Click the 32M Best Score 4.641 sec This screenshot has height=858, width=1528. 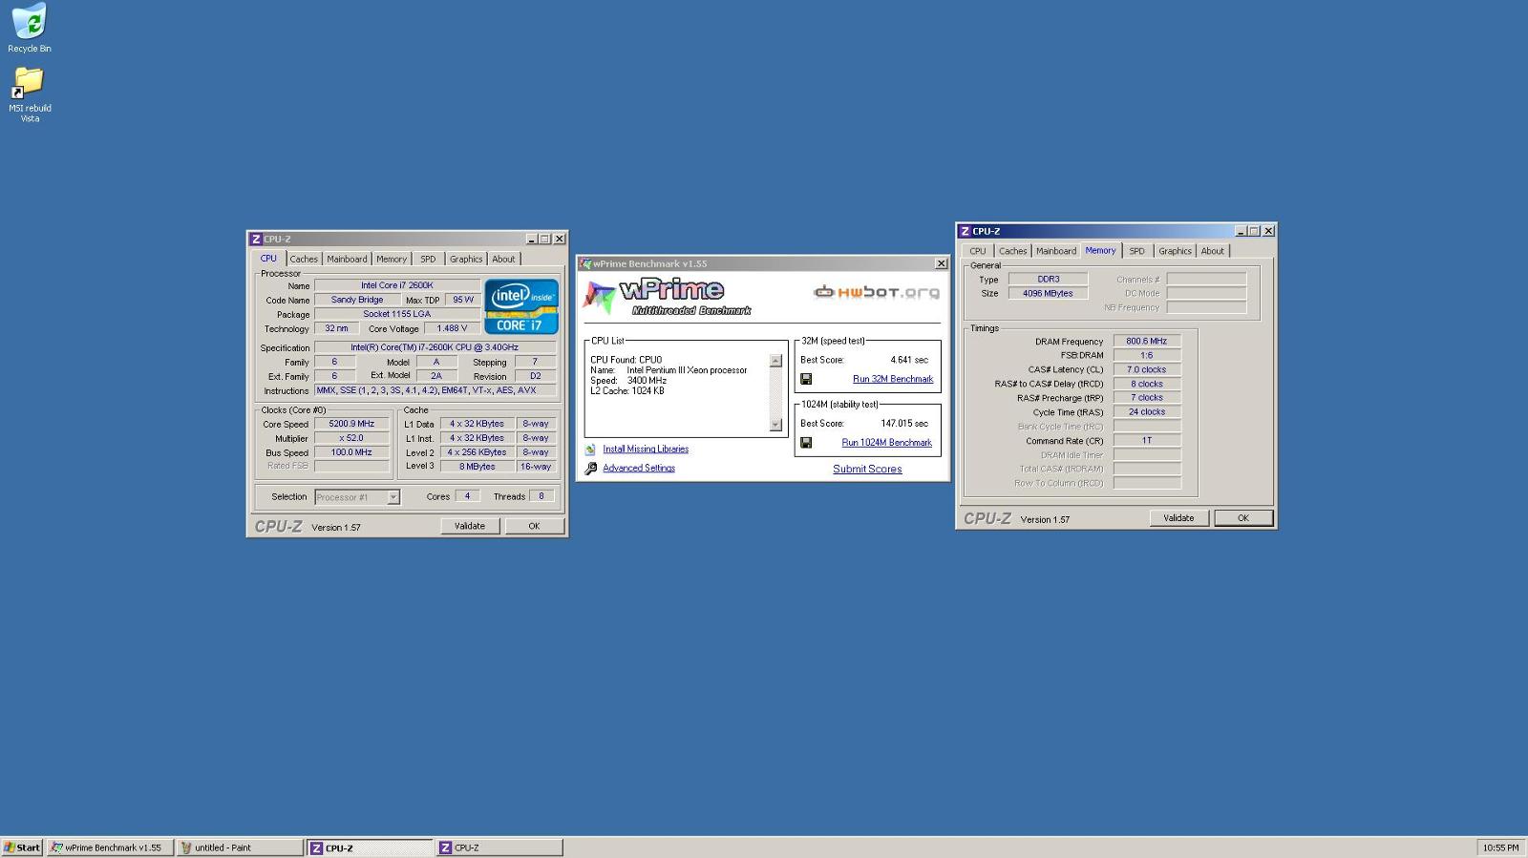click(x=909, y=360)
